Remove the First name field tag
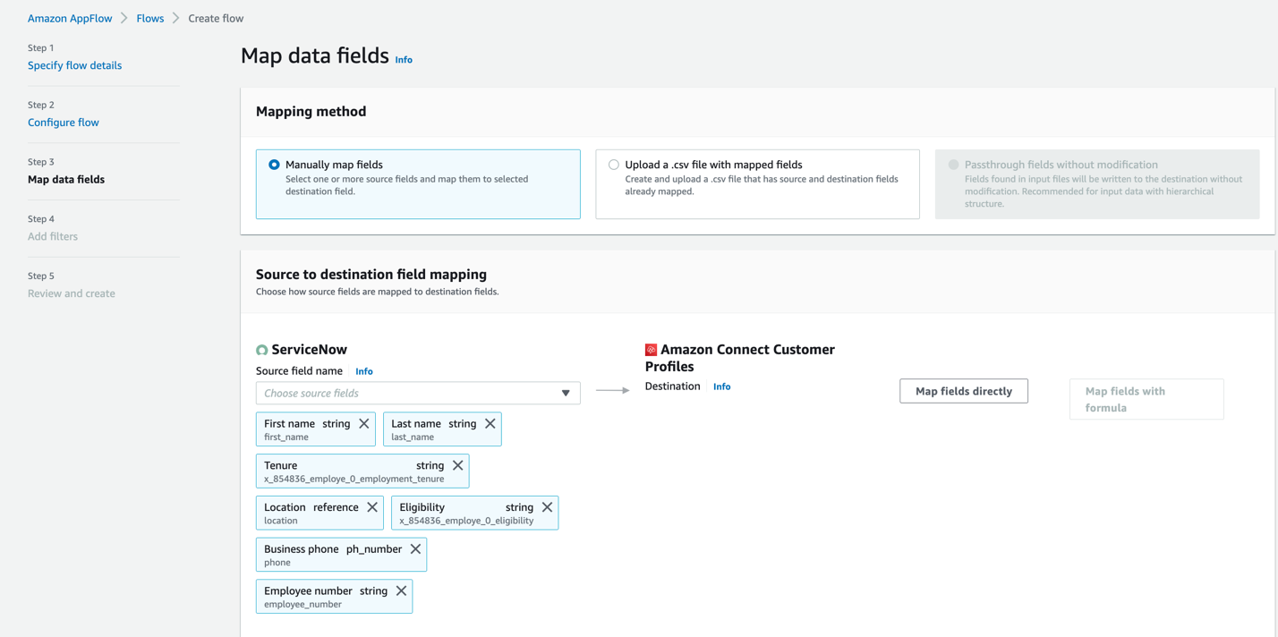 tap(364, 424)
